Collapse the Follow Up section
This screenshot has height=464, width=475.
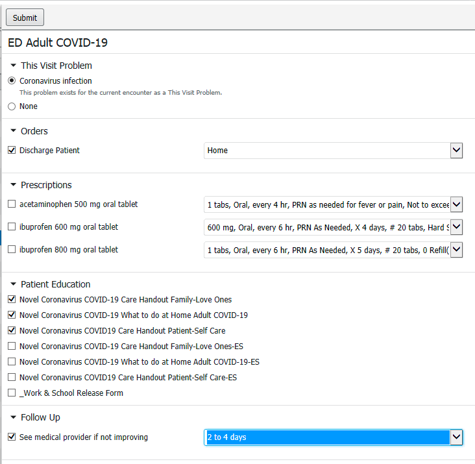tap(14, 417)
